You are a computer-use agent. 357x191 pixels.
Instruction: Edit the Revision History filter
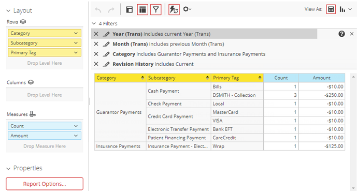coord(106,64)
